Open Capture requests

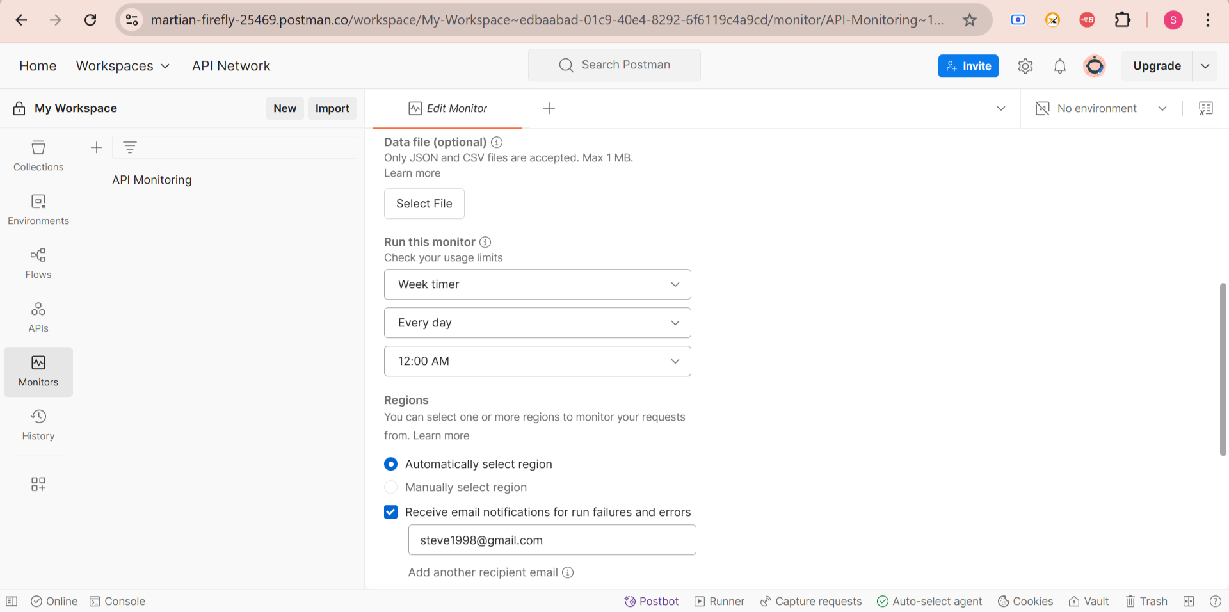click(x=810, y=601)
